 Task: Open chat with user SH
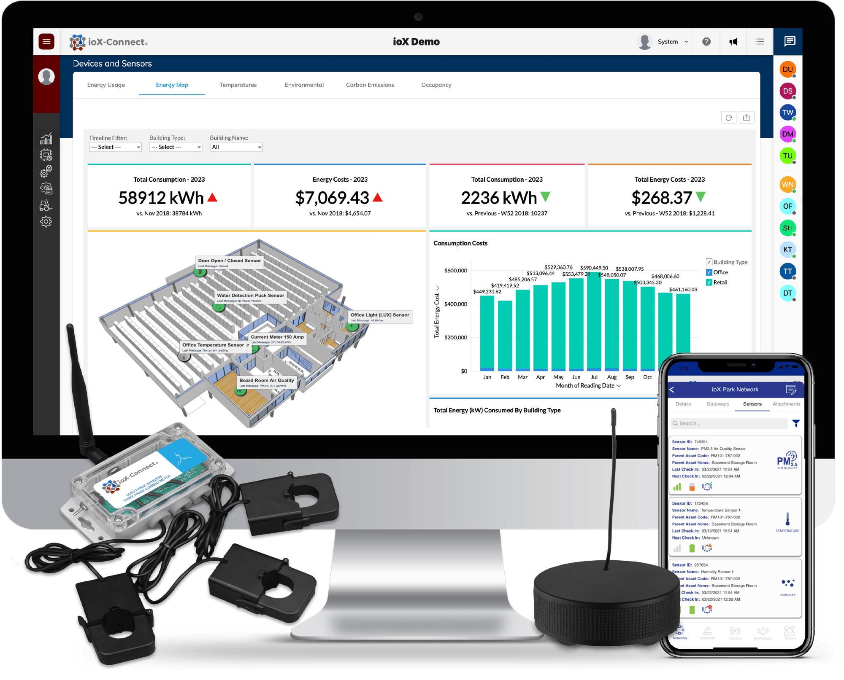(x=787, y=228)
